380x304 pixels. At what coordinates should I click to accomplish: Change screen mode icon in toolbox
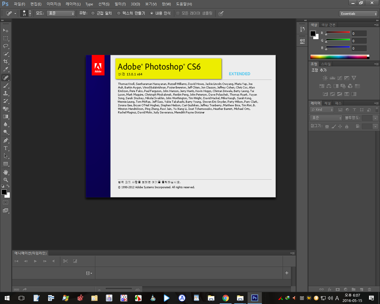[6, 210]
